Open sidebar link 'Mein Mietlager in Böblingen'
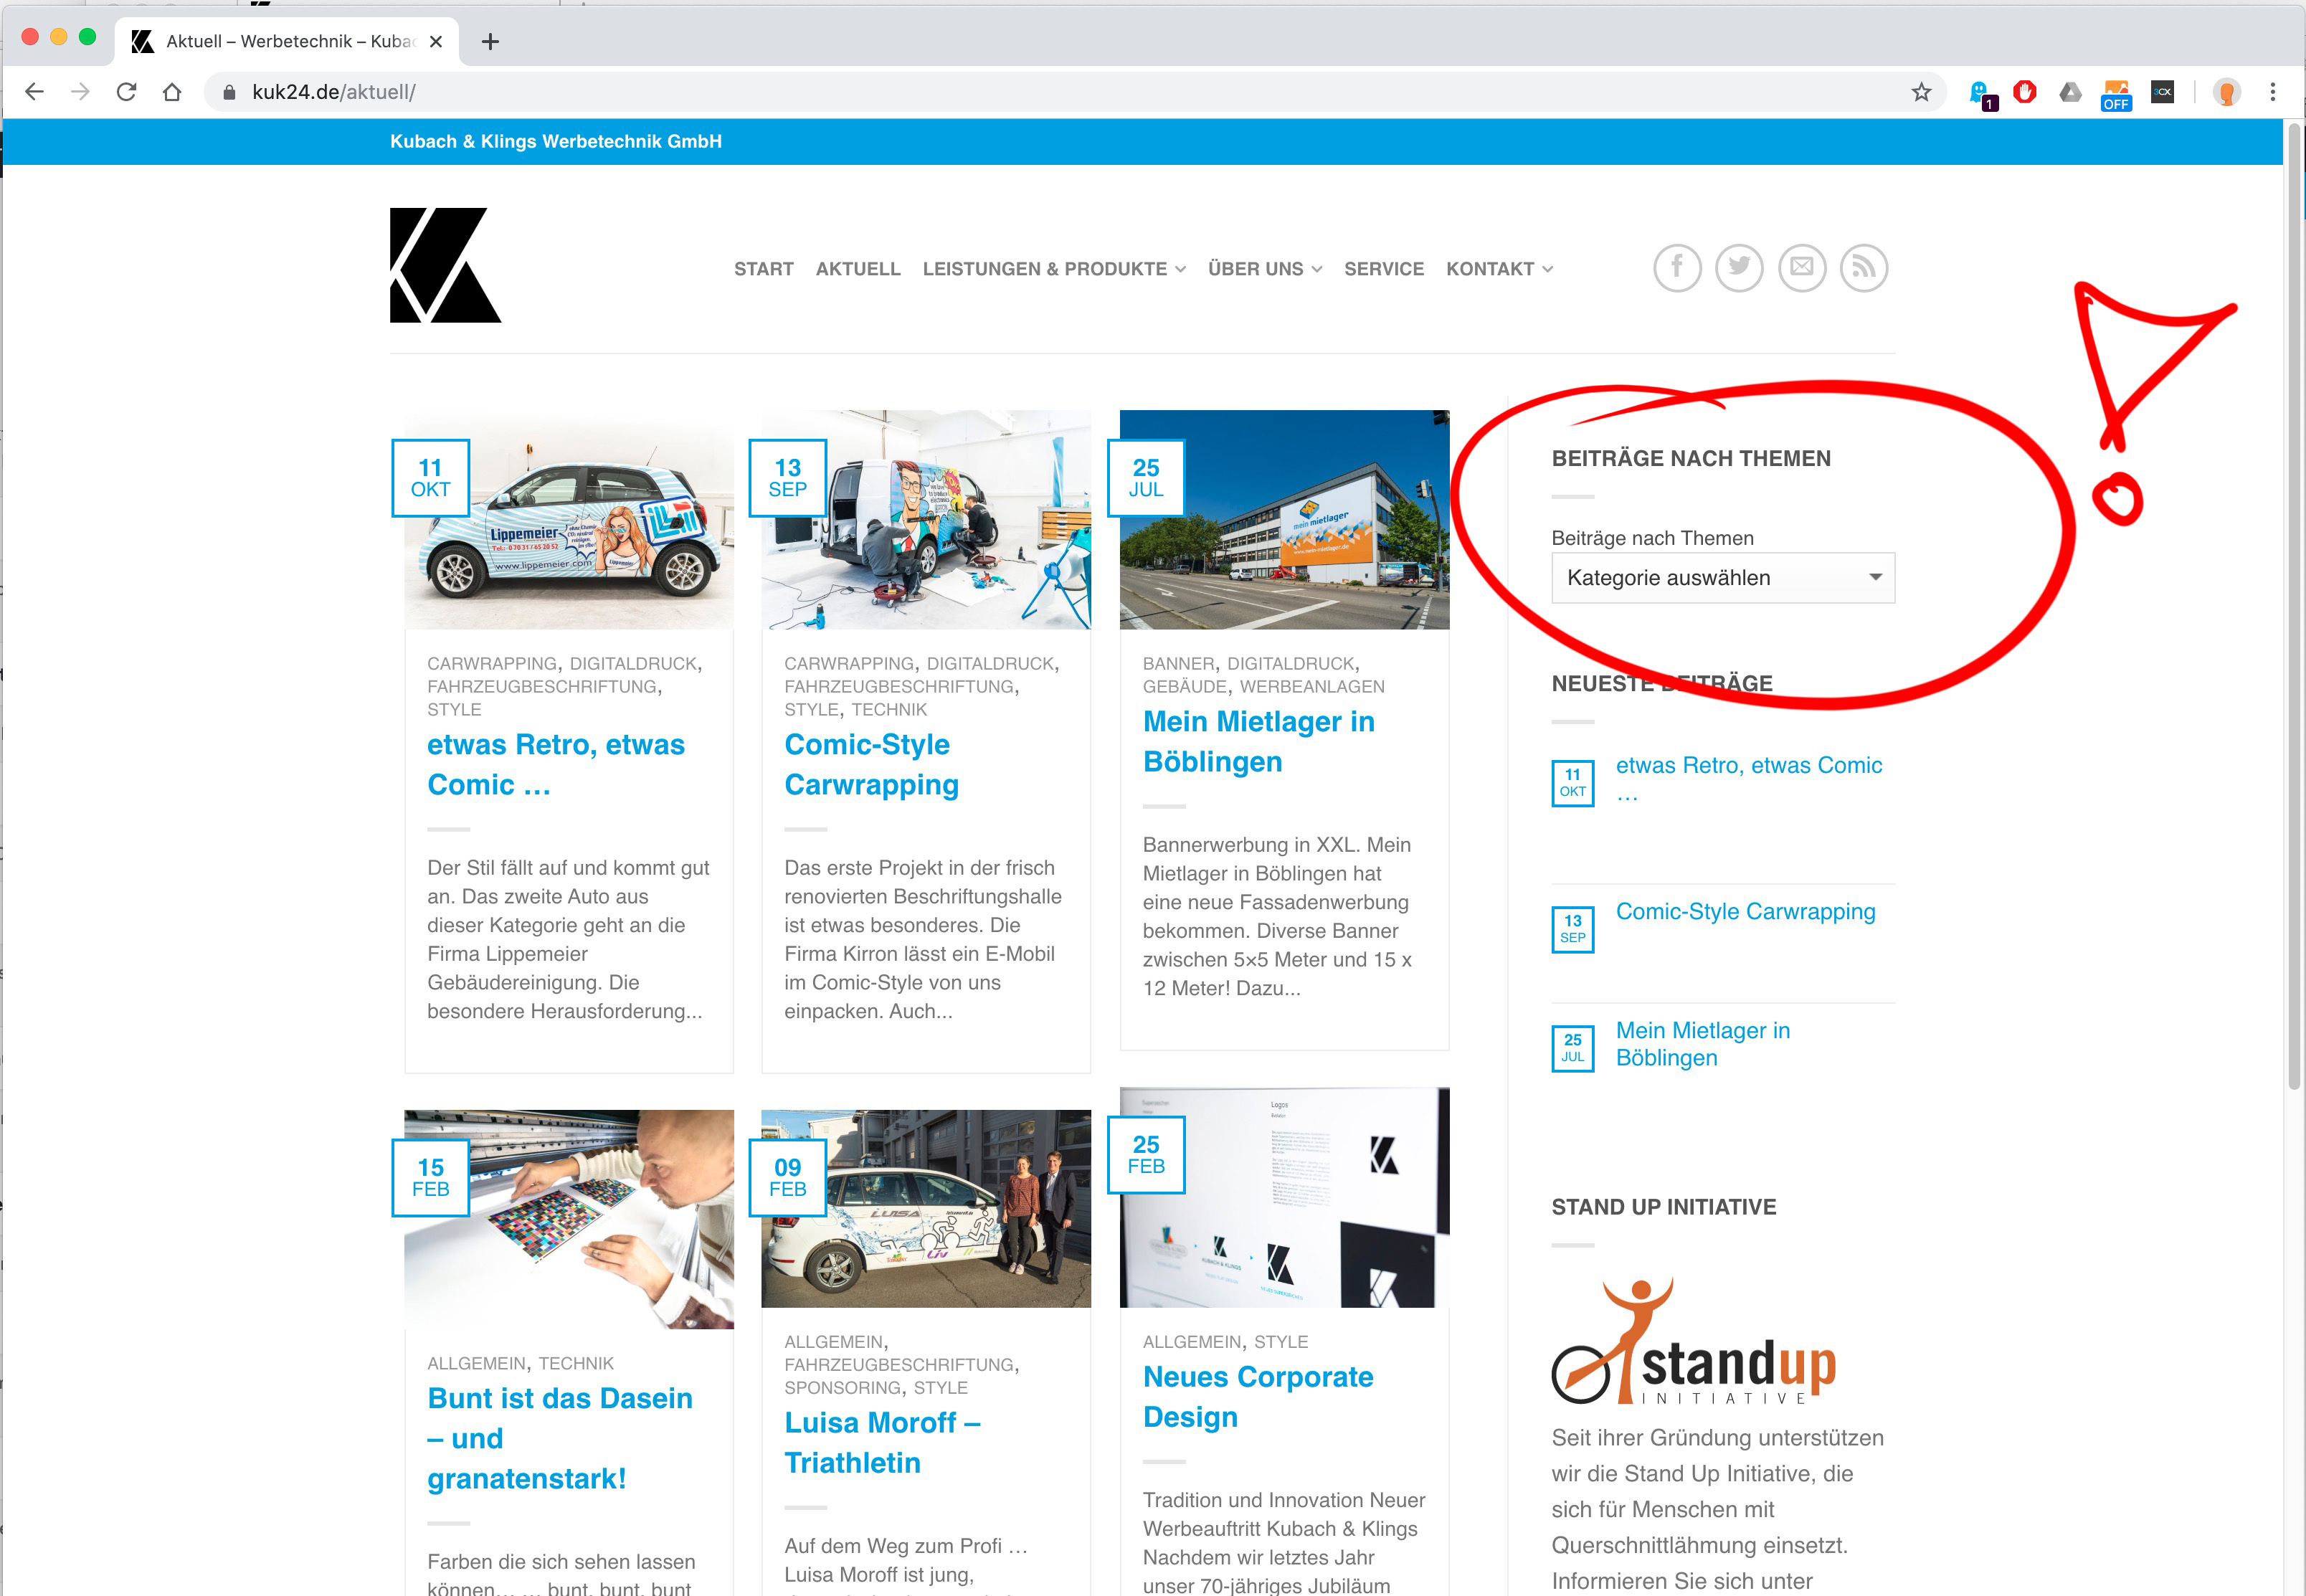Image resolution: width=2306 pixels, height=1596 pixels. (1702, 1044)
